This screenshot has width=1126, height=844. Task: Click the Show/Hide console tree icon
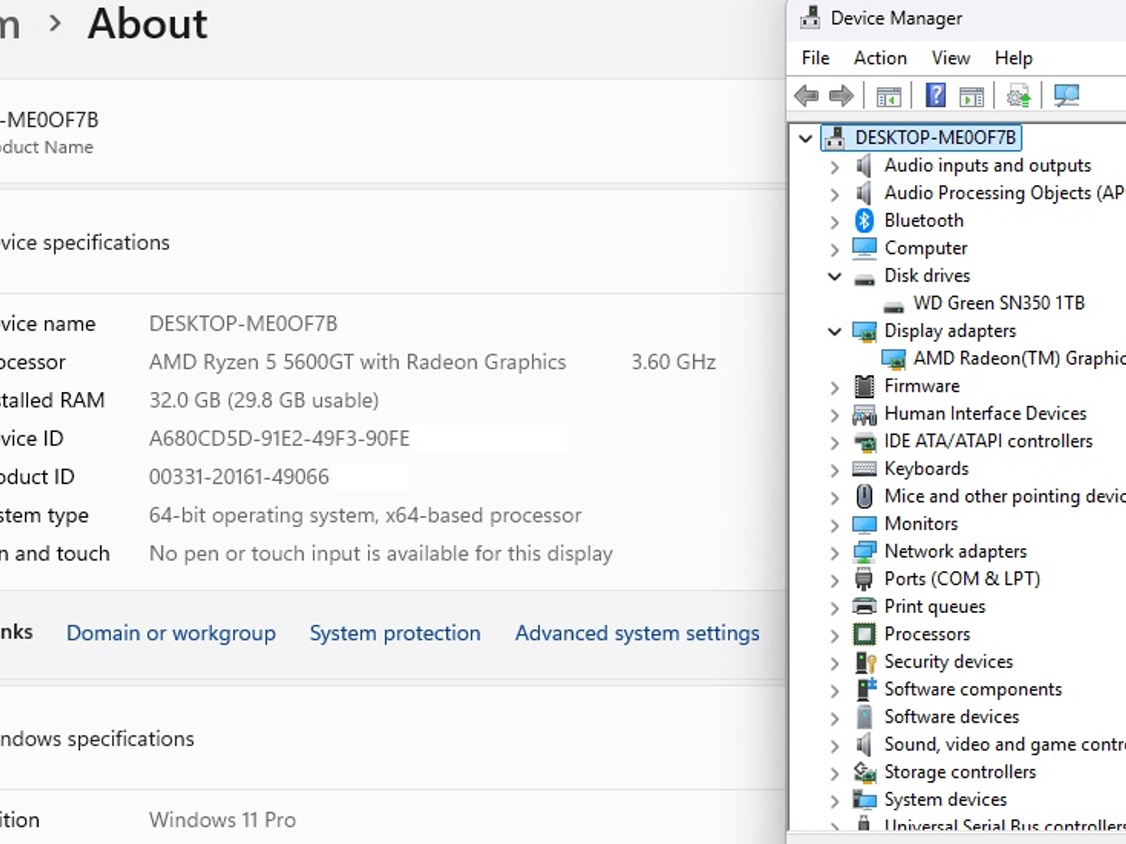pyautogui.click(x=888, y=97)
